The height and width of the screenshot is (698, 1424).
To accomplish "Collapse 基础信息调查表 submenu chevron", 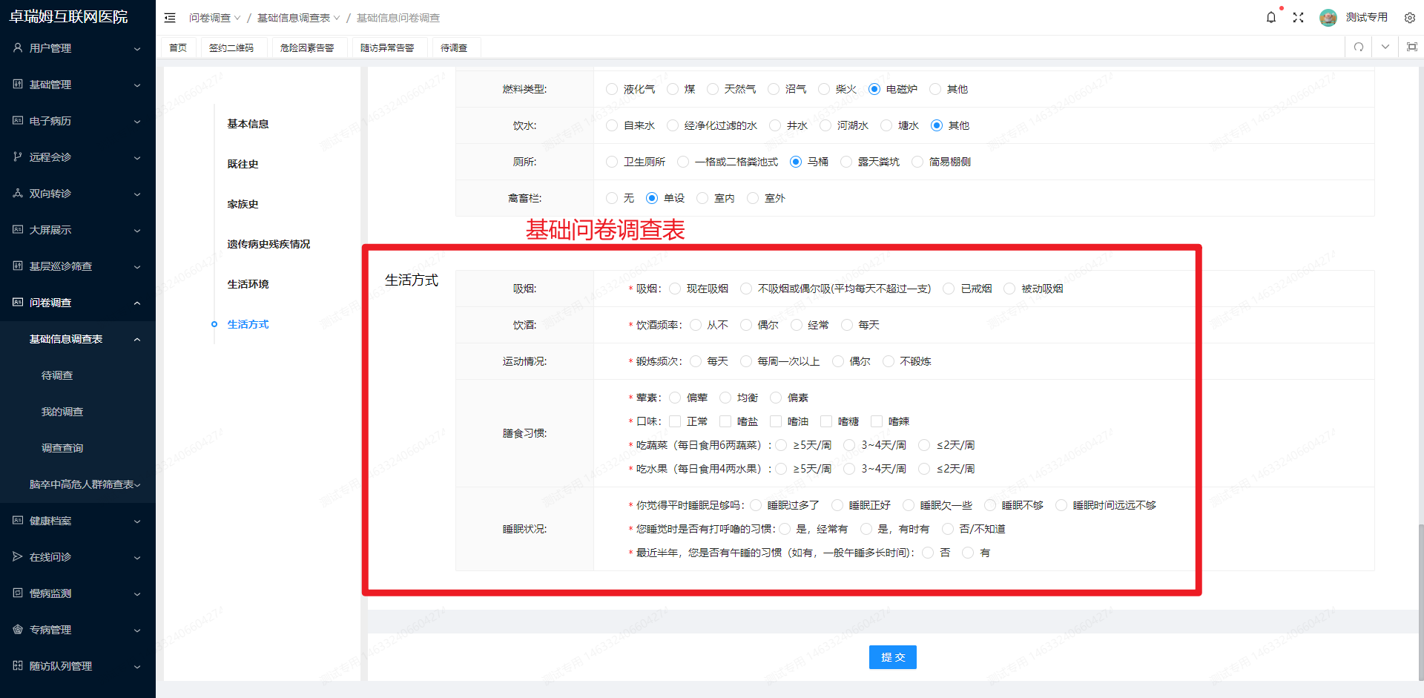I will (x=137, y=339).
